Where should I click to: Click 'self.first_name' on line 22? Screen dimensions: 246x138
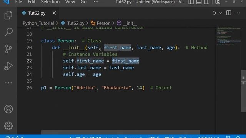(83, 61)
